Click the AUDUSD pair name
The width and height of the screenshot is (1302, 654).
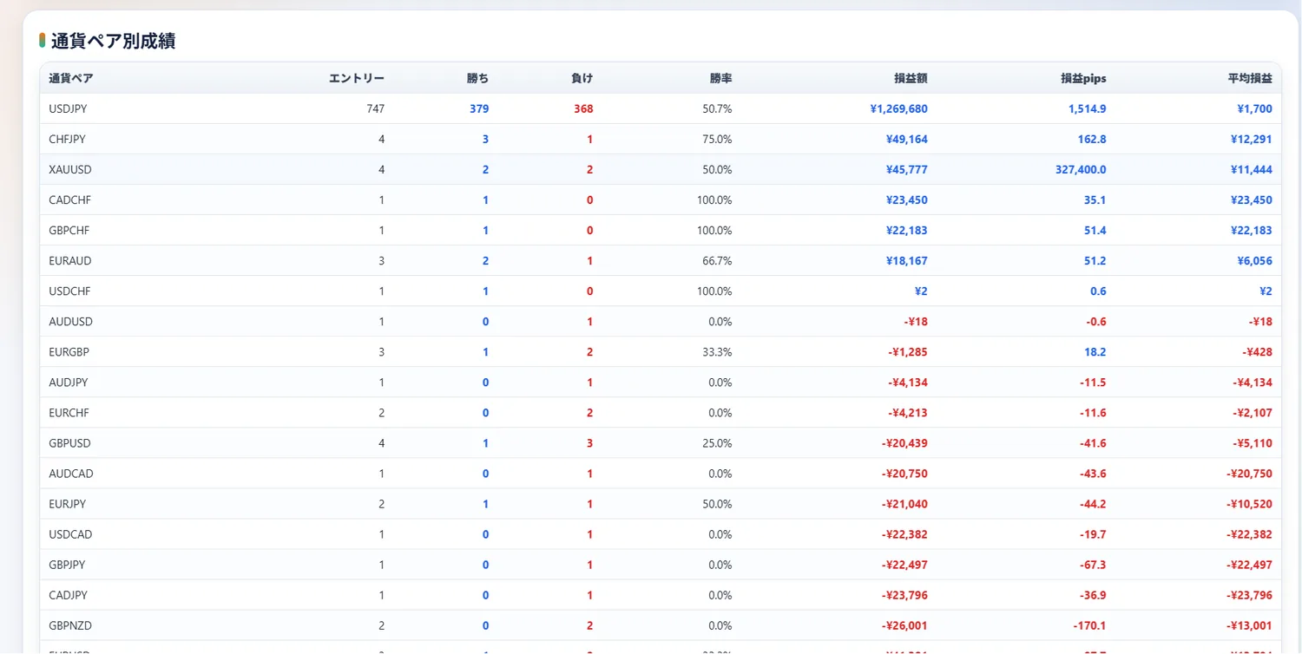point(71,321)
